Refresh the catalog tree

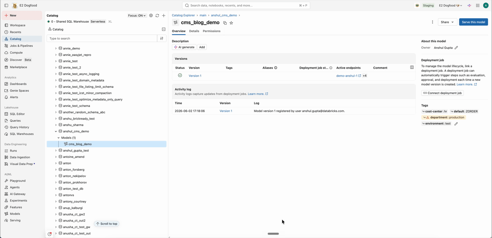(157, 16)
